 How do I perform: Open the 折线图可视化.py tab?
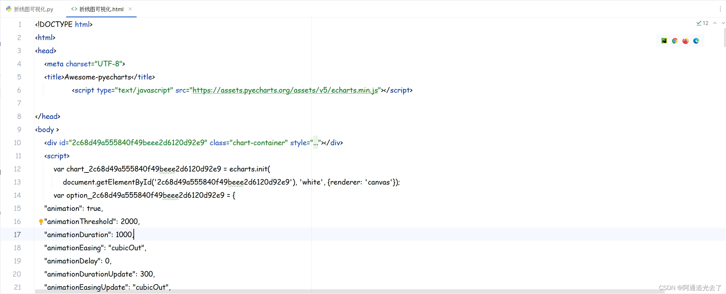tap(30, 9)
